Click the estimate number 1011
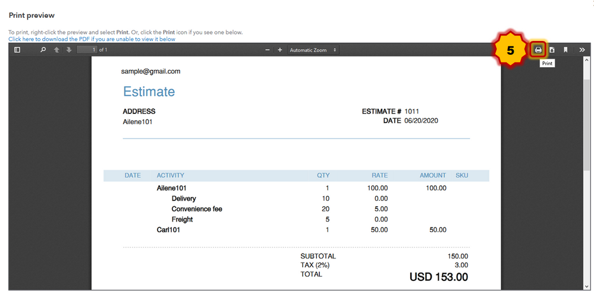This screenshot has width=594, height=297. pyautogui.click(x=413, y=111)
